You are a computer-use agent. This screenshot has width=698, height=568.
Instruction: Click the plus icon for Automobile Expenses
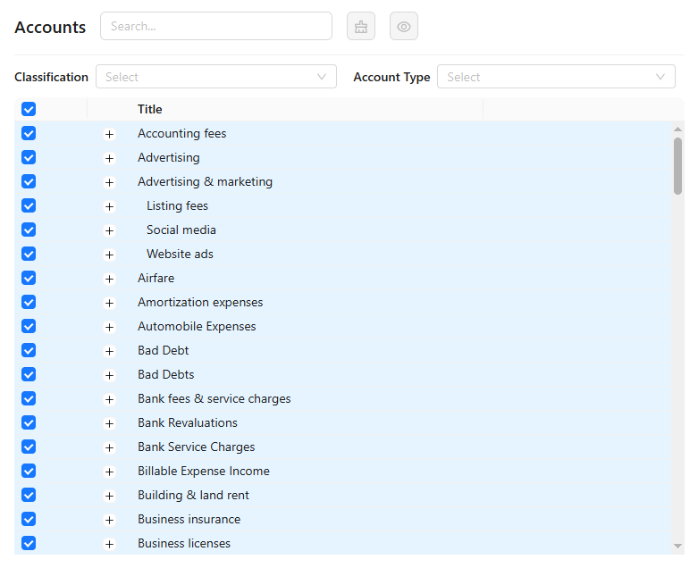click(x=109, y=327)
